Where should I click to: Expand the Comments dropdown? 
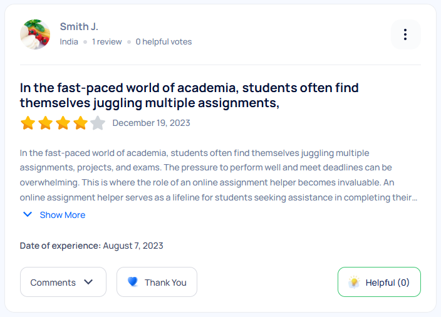point(62,282)
